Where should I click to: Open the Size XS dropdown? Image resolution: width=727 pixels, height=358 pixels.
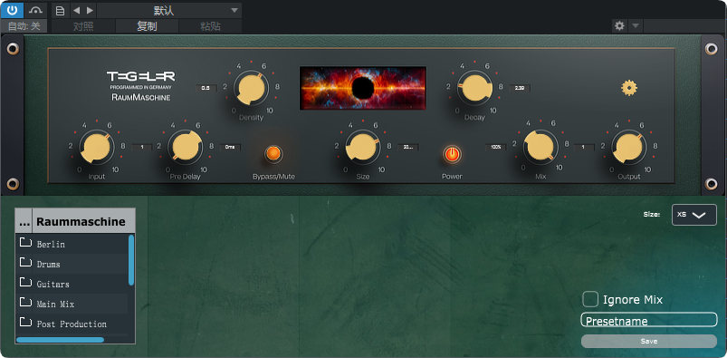694,215
